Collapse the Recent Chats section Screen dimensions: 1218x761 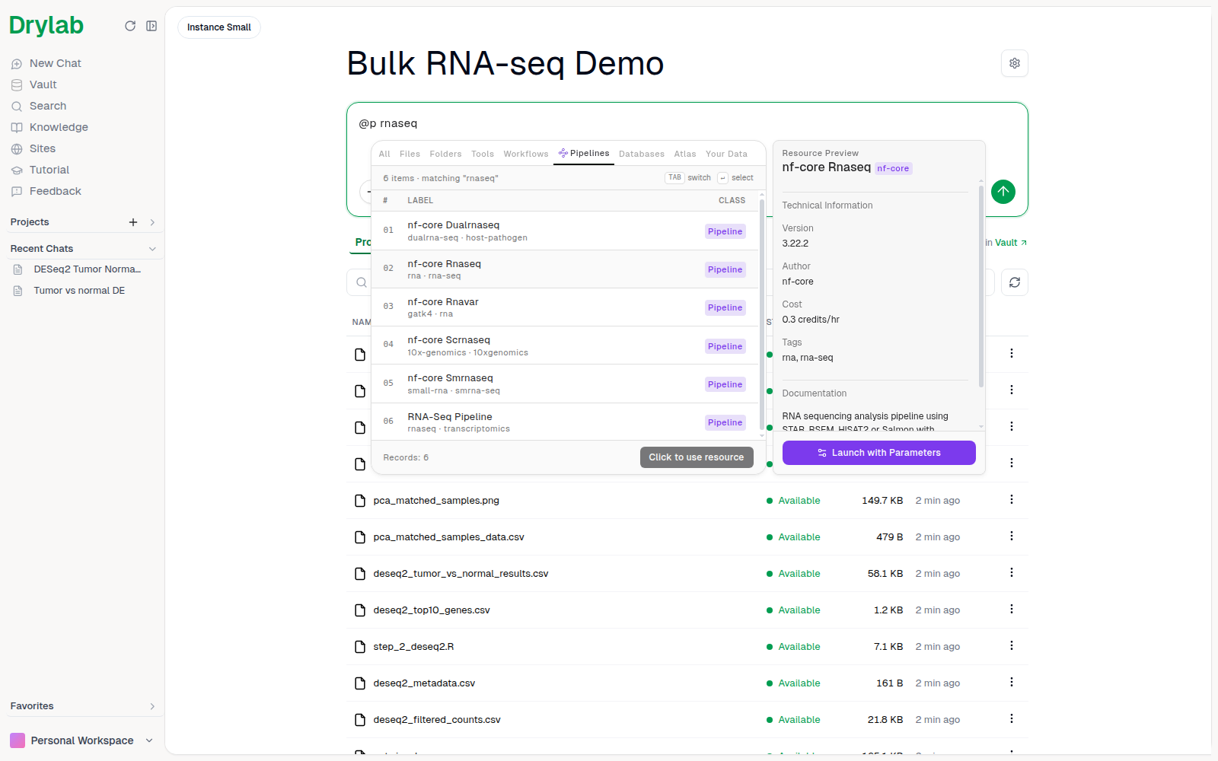point(152,249)
